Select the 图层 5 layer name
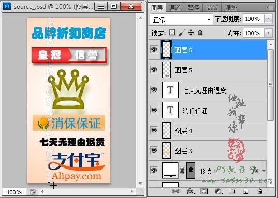The height and width of the screenshot is (198, 278). pyautogui.click(x=183, y=70)
